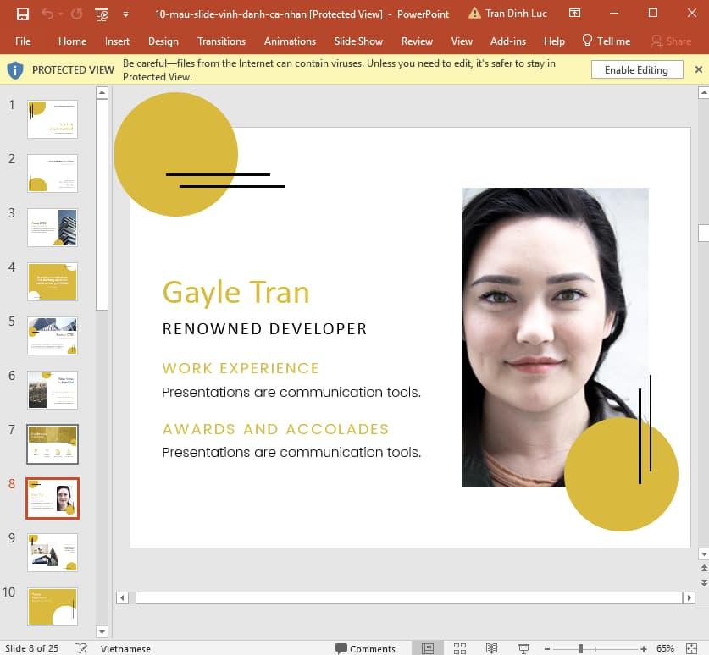
Task: Toggle Normal view in status bar
Action: point(428,648)
